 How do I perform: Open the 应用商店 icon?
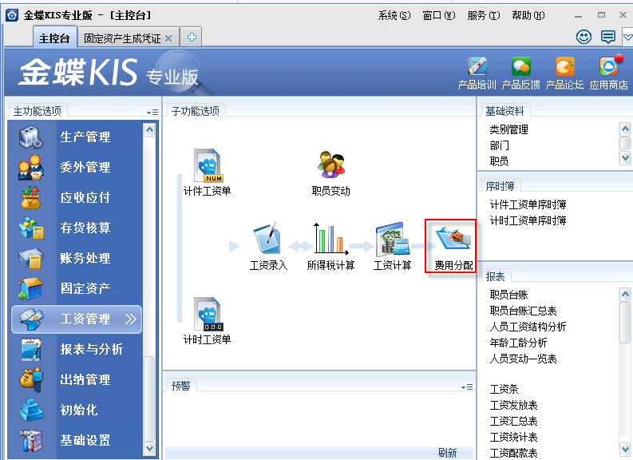609,66
